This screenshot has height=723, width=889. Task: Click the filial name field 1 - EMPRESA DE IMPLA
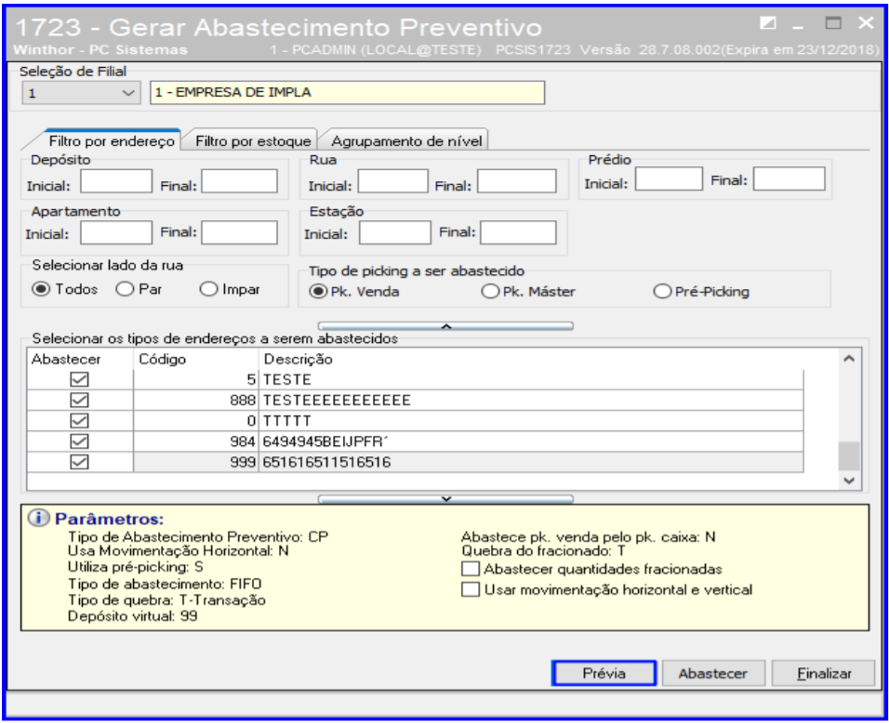pyautogui.click(x=347, y=93)
